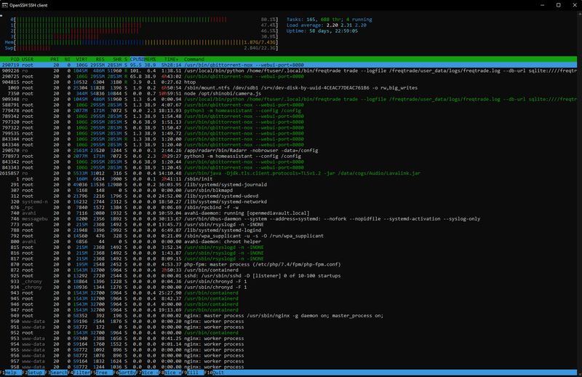
Task: Select node camera.js row PID 7350
Action: [288, 94]
